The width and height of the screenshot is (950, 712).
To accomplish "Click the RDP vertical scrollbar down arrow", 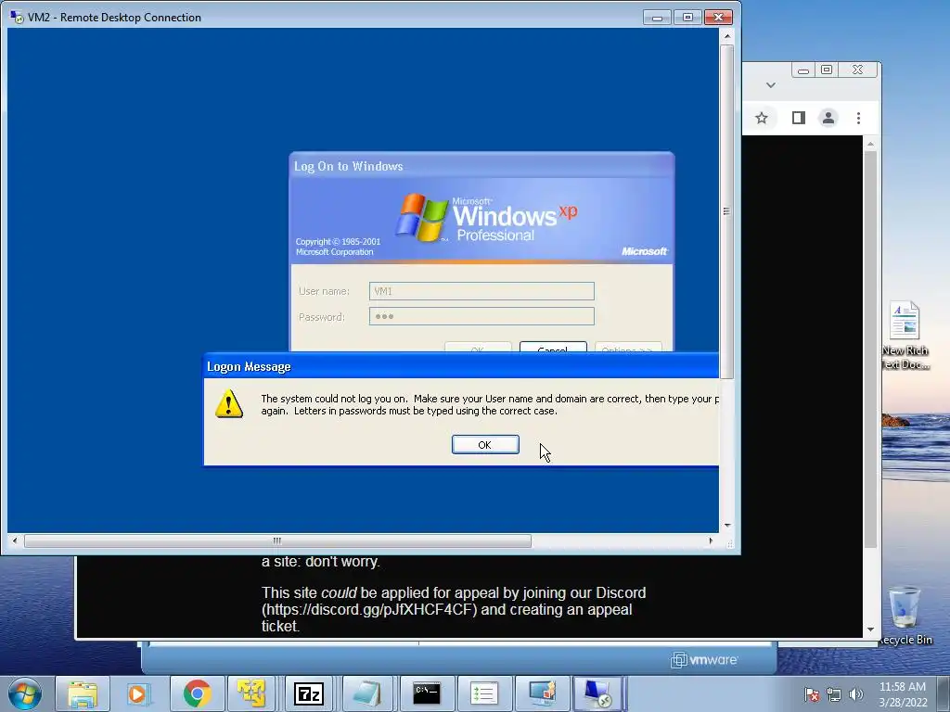I will [727, 526].
